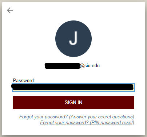Follow the PIN password reset link

[87, 122]
